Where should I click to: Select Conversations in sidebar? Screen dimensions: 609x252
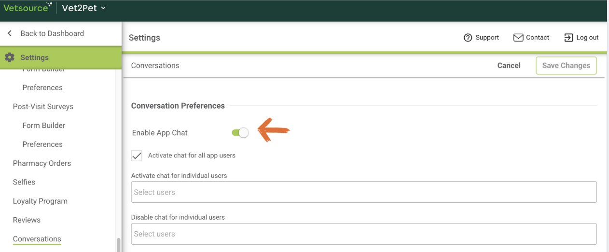tap(37, 239)
